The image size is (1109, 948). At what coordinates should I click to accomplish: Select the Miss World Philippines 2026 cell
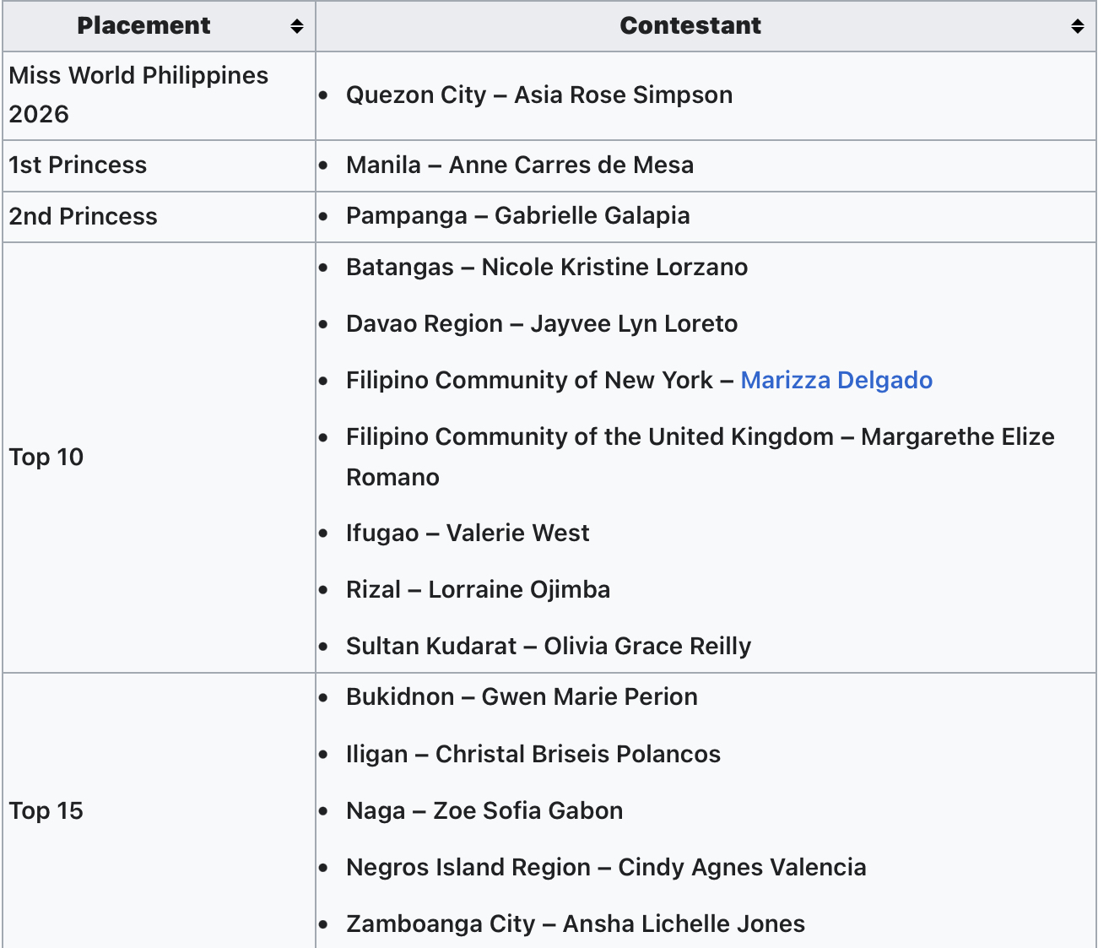tap(138, 95)
